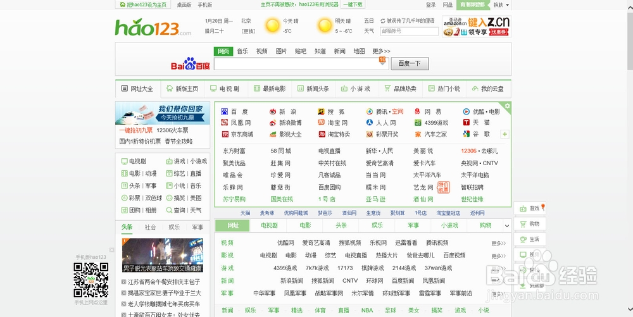Click the Amazon z.cn ad banner

pos(477,27)
